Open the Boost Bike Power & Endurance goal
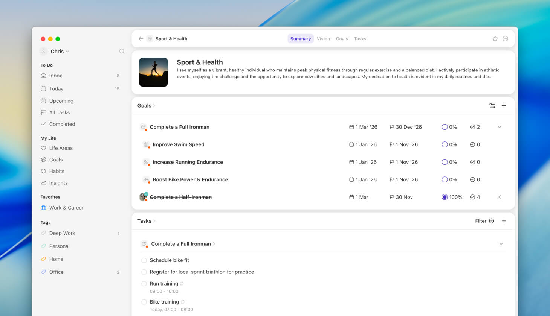 pyautogui.click(x=190, y=179)
